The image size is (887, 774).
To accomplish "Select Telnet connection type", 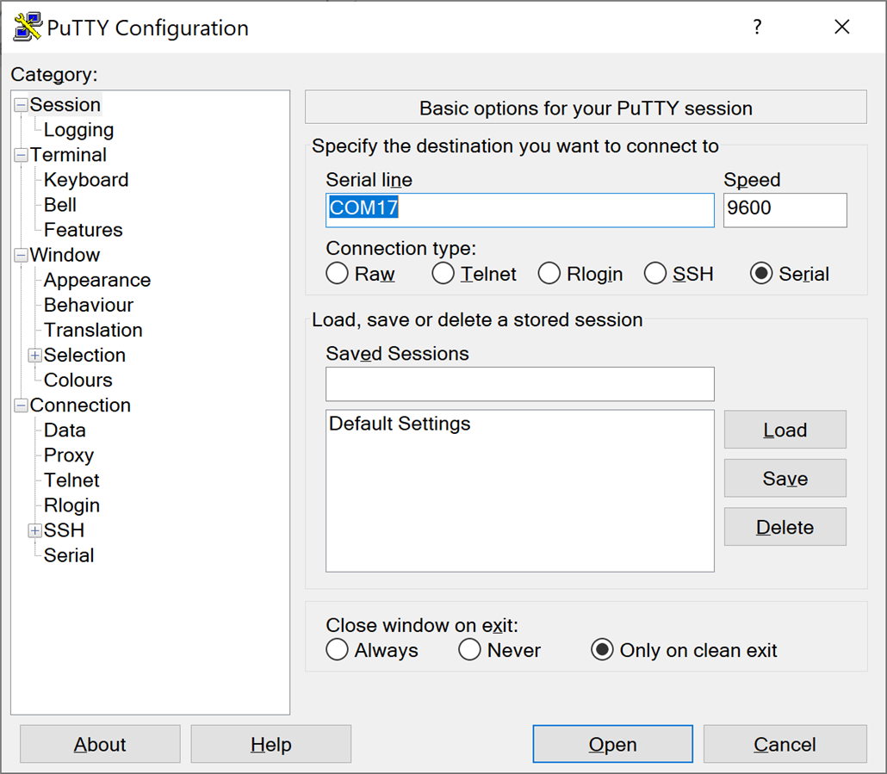I will coord(443,274).
